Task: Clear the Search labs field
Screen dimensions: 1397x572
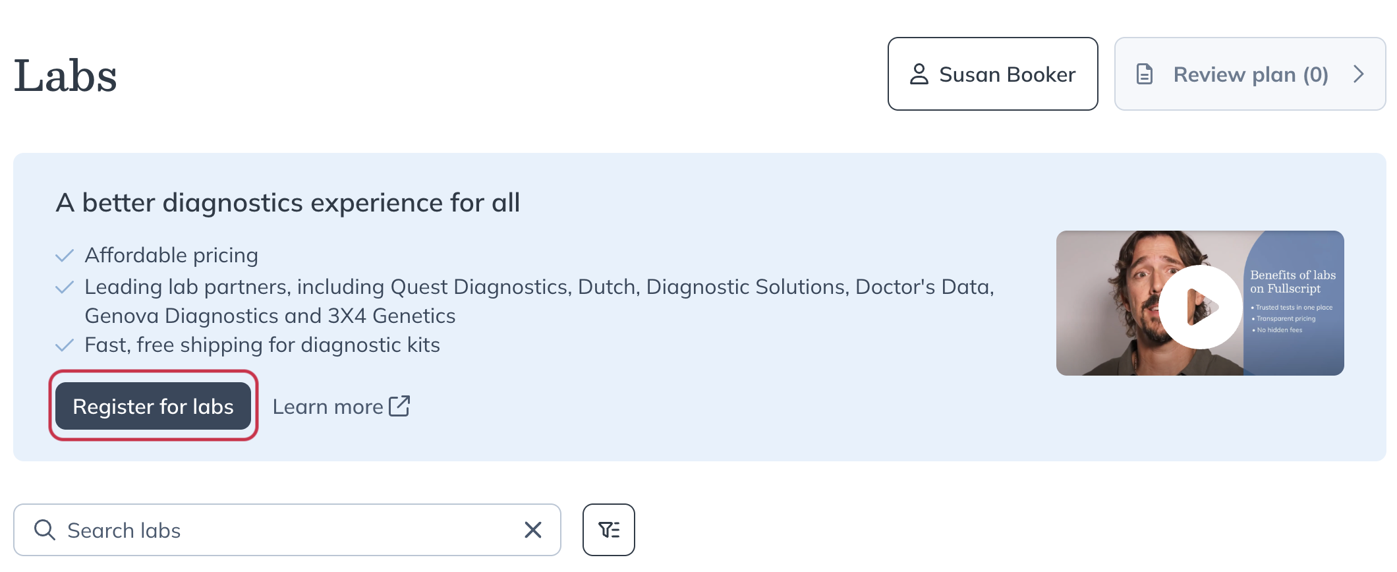Action: 532,530
